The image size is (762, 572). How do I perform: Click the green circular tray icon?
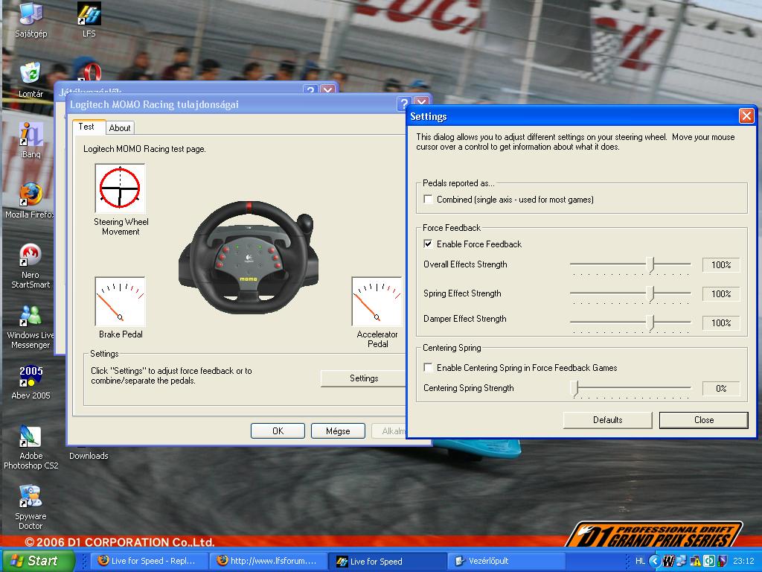point(709,562)
